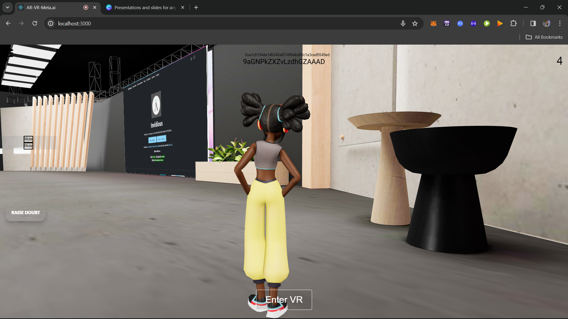Toggle the browser side panel
This screenshot has height=319, width=568.
[533, 24]
